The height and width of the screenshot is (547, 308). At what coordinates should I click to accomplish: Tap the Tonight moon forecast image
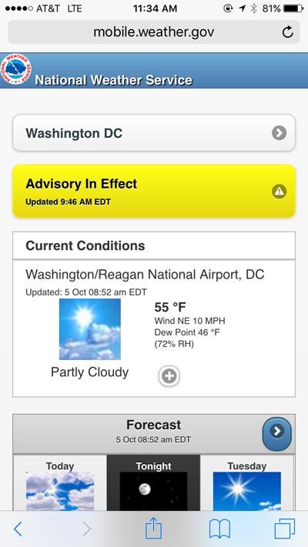click(154, 492)
